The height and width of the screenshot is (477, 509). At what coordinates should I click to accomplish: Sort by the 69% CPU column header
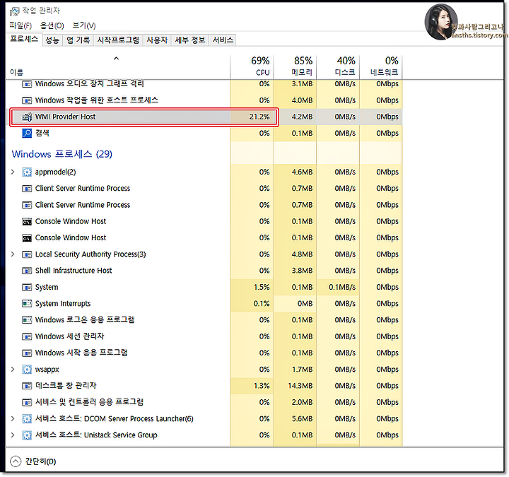pos(252,66)
